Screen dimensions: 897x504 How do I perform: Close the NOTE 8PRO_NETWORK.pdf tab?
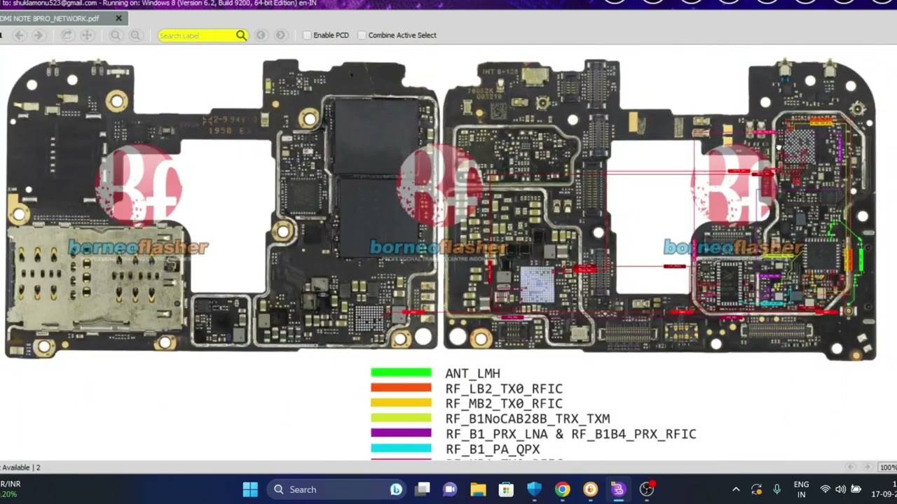118,18
